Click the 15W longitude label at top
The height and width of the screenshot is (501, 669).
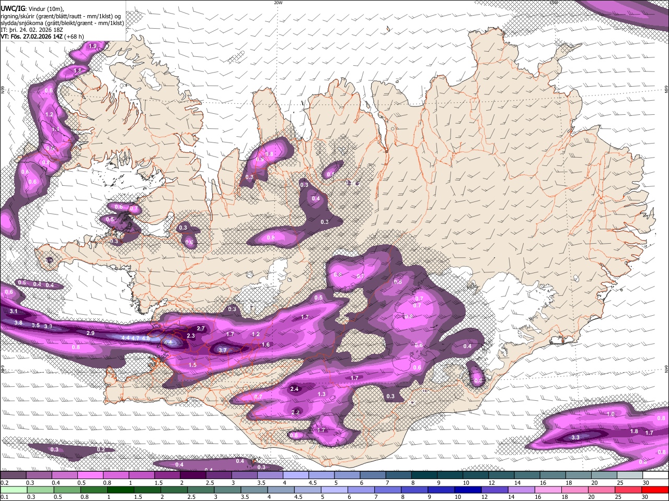(553, 3)
